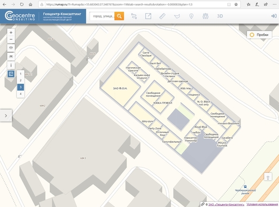The width and height of the screenshot is (279, 207).
Task: Click the 'PEGAS Touristik' label
Action: click(x=222, y=144)
